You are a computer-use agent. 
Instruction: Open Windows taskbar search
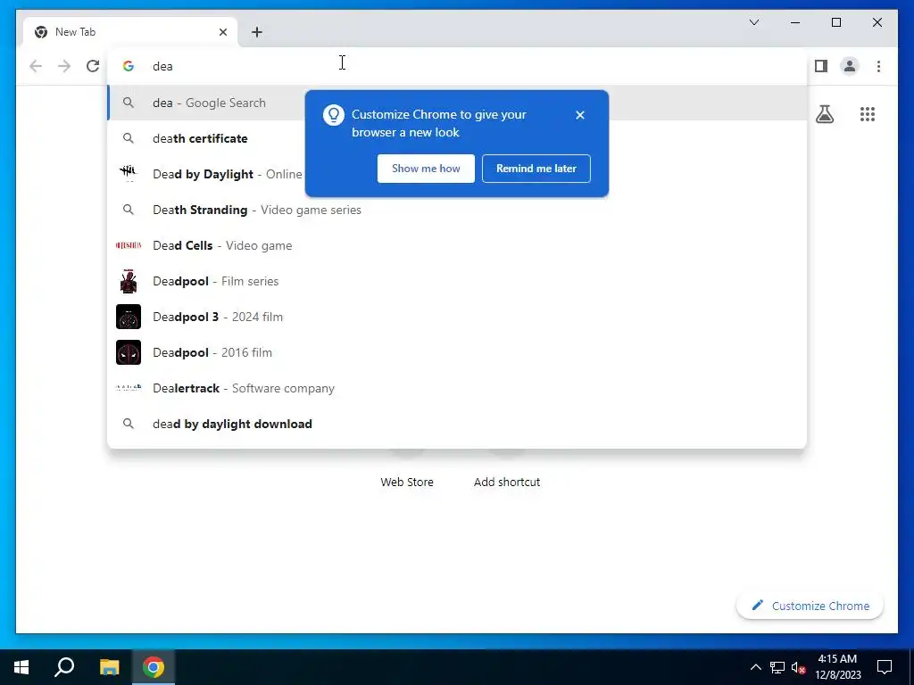coord(64,667)
